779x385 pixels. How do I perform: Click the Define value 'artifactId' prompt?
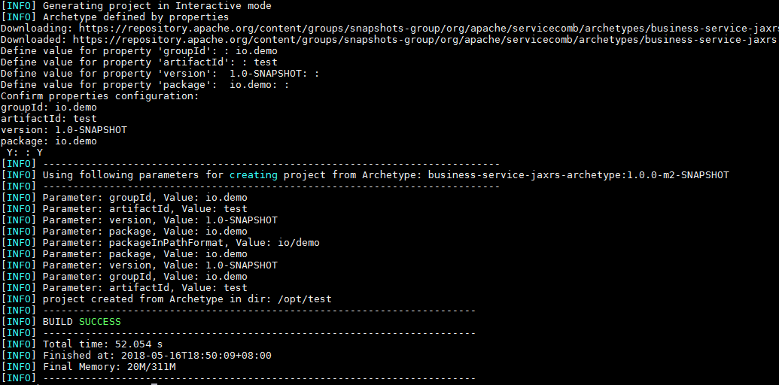coord(138,62)
